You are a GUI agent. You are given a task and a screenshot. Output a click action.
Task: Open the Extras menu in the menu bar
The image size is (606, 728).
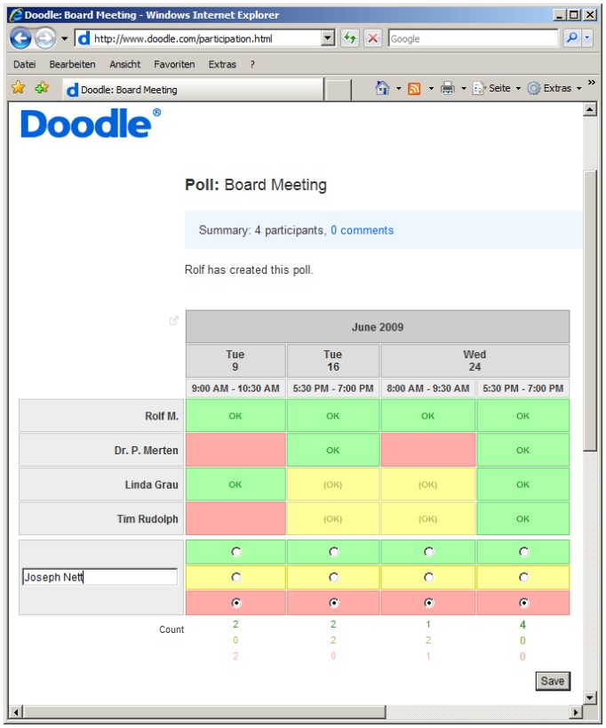[x=222, y=64]
